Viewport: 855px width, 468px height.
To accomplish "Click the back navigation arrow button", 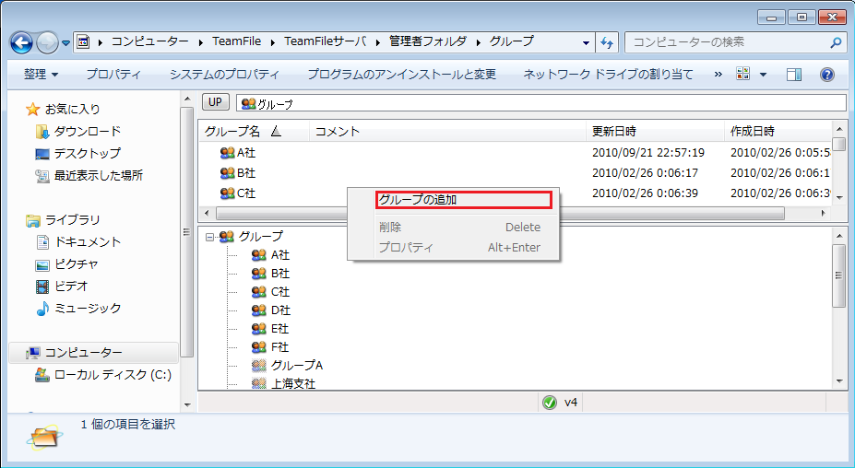I will [x=22, y=42].
